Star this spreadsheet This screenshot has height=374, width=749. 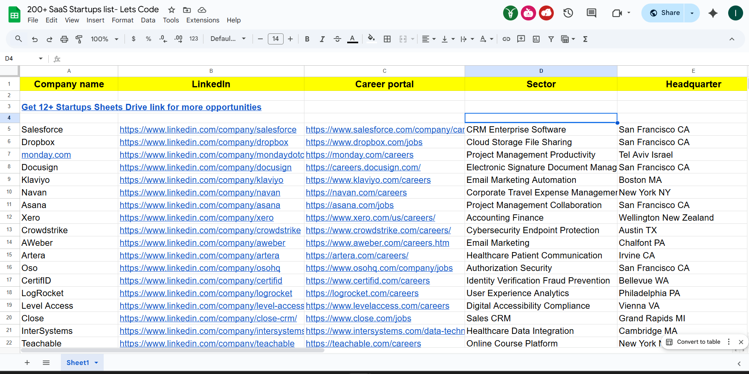pos(172,10)
